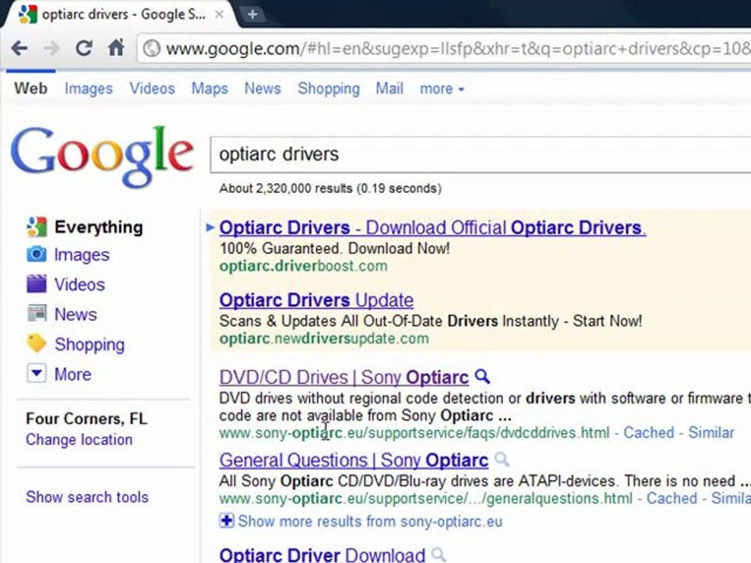Viewport: 751px width, 563px height.
Task: Open General Questions | Sony Optiarc result
Action: (x=354, y=460)
